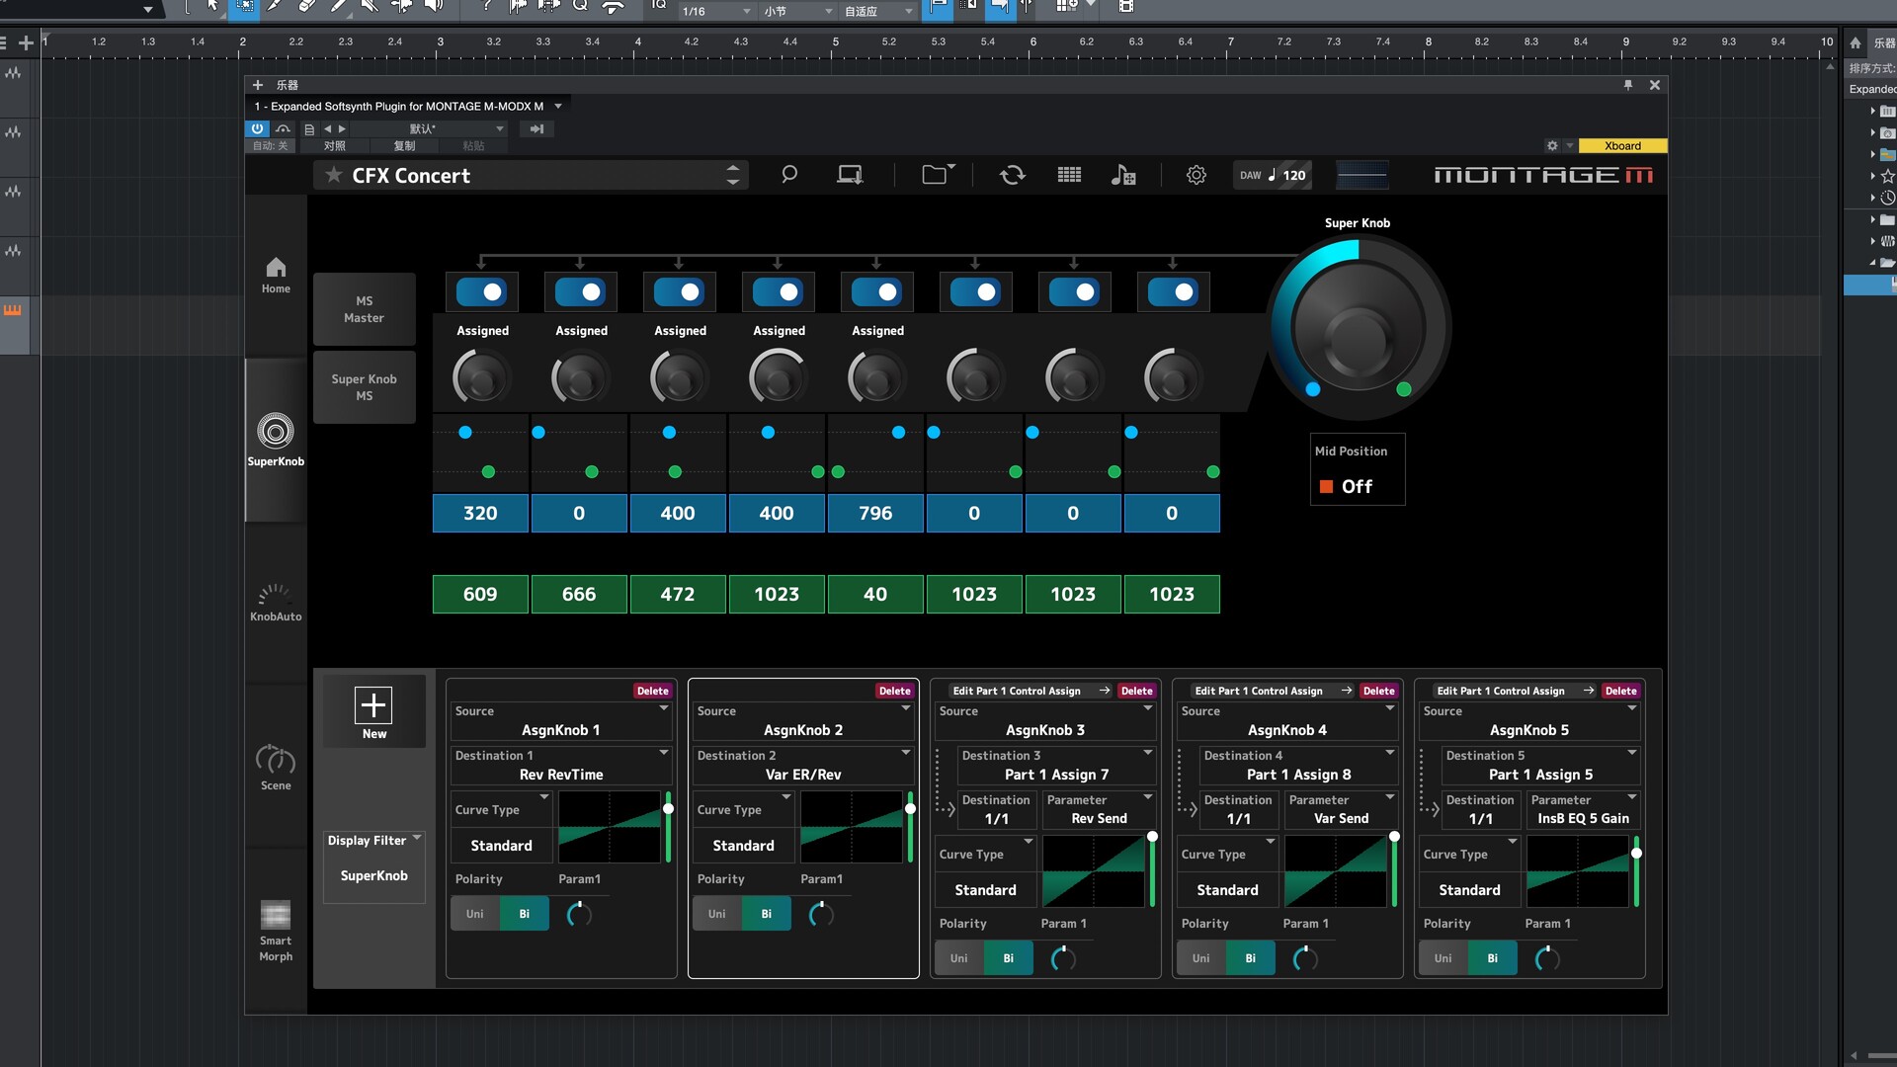Open the grid pattern view icon
1897x1067 pixels.
click(1069, 175)
